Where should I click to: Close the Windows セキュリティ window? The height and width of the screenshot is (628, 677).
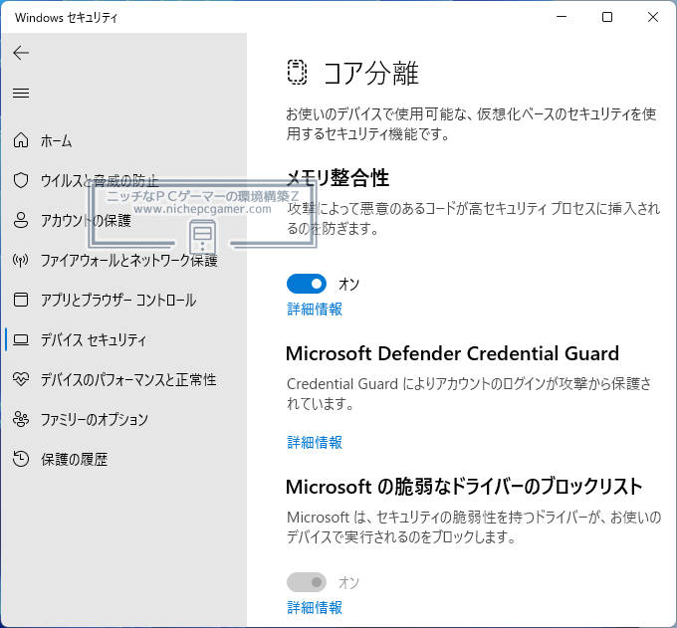tap(653, 17)
